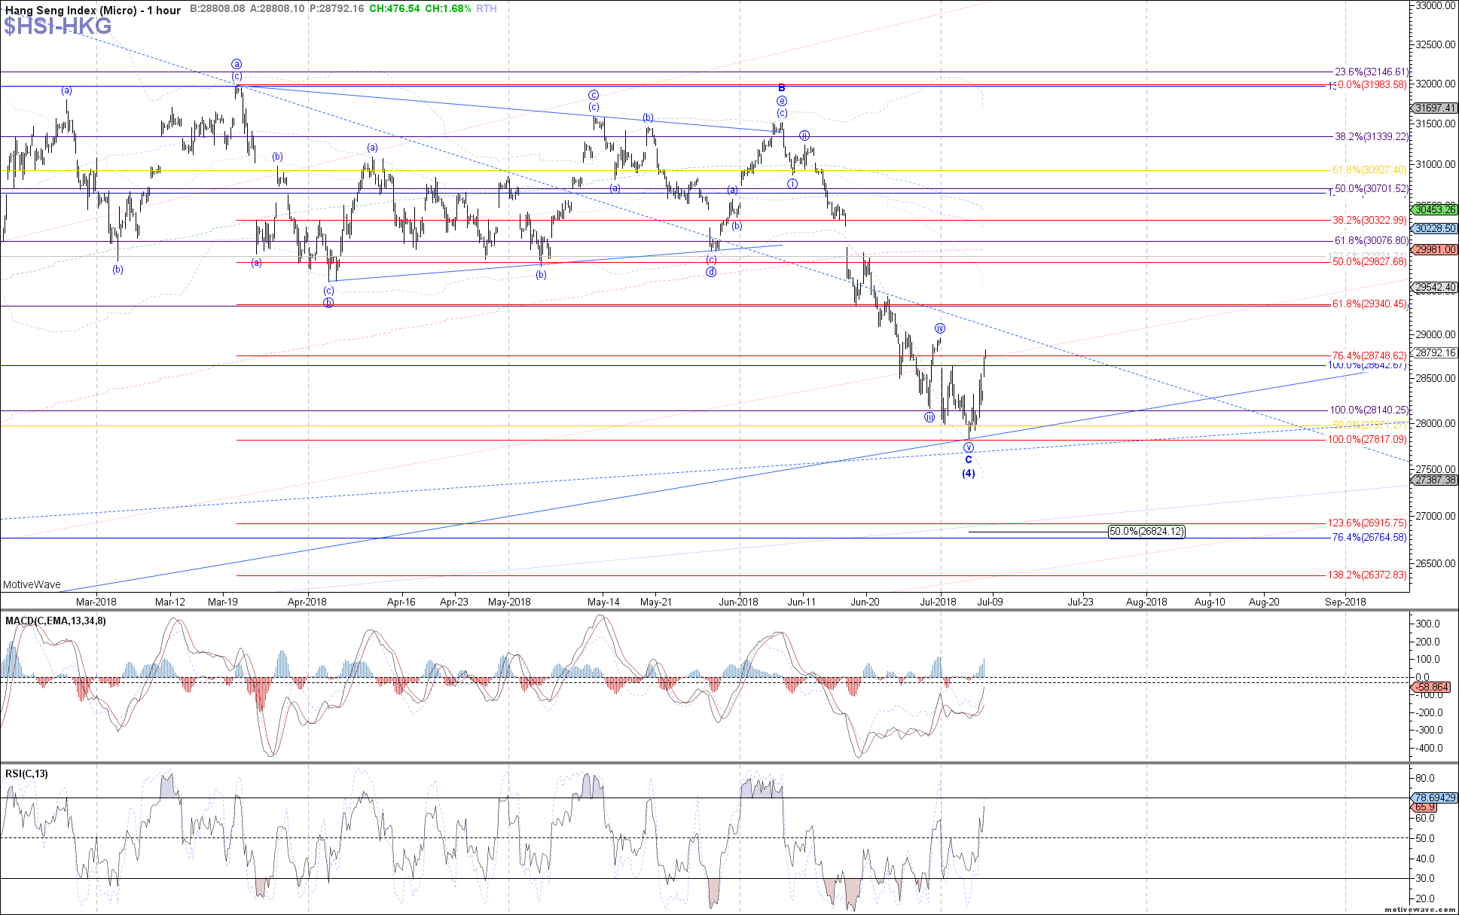The width and height of the screenshot is (1459, 915).
Task: Click the 31697.41 price tag on axis
Action: click(x=1435, y=108)
